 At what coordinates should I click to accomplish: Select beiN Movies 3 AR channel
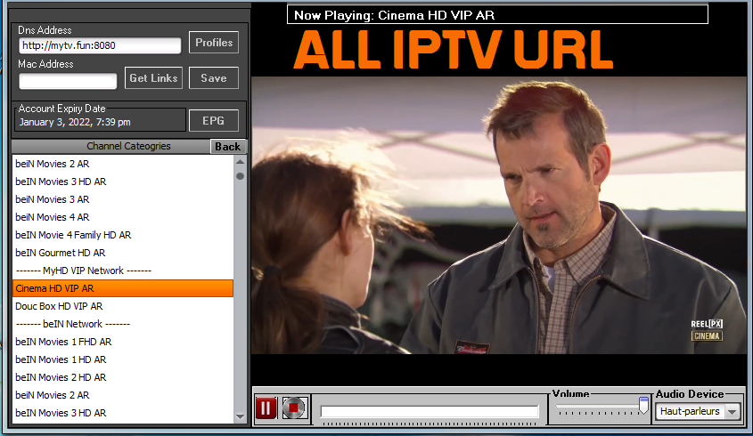(x=123, y=199)
